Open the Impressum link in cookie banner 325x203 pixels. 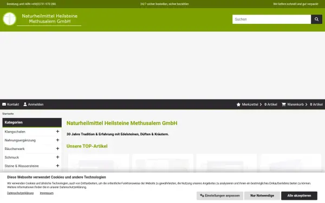47,193
